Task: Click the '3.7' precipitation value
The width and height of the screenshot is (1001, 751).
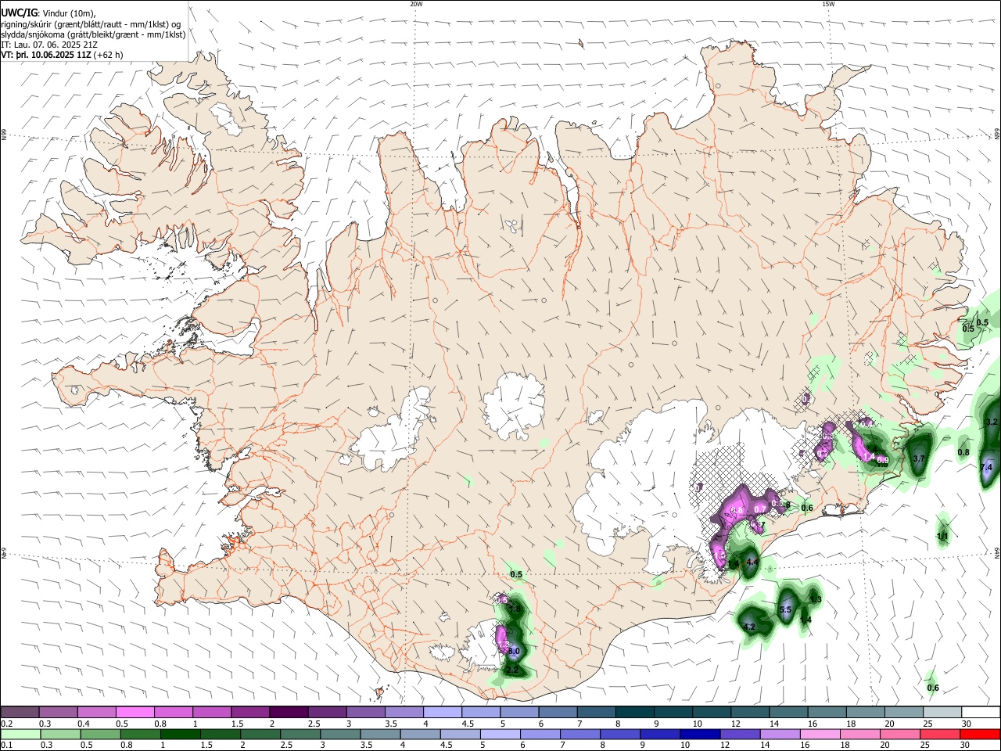Action: click(x=919, y=458)
